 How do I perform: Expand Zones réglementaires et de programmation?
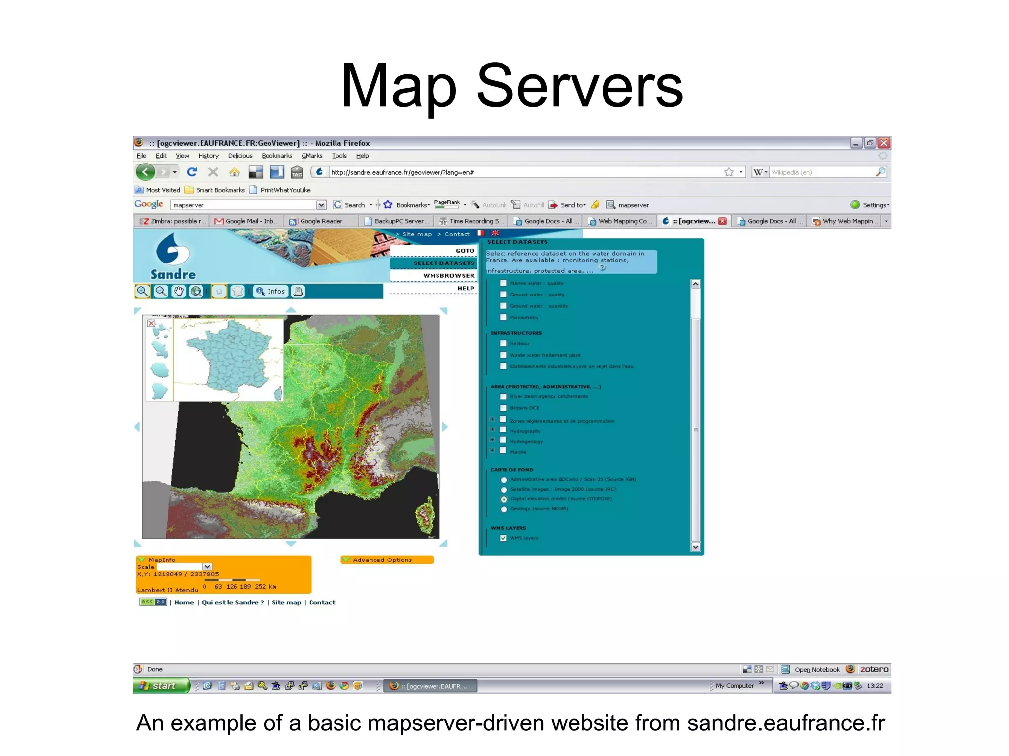(492, 419)
